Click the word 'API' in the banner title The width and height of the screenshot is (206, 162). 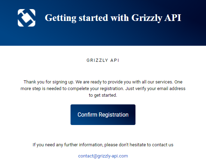173,18
